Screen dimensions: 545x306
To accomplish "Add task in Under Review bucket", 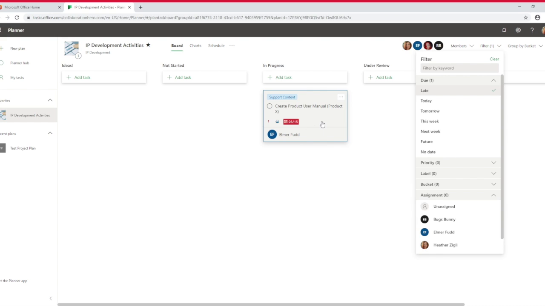I will 390,77.
